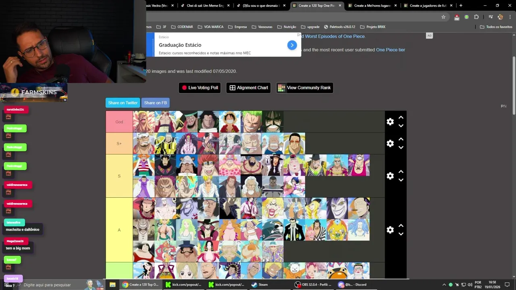The width and height of the screenshot is (516, 290).
Task: Click Share on Twitter button
Action: coord(123,103)
